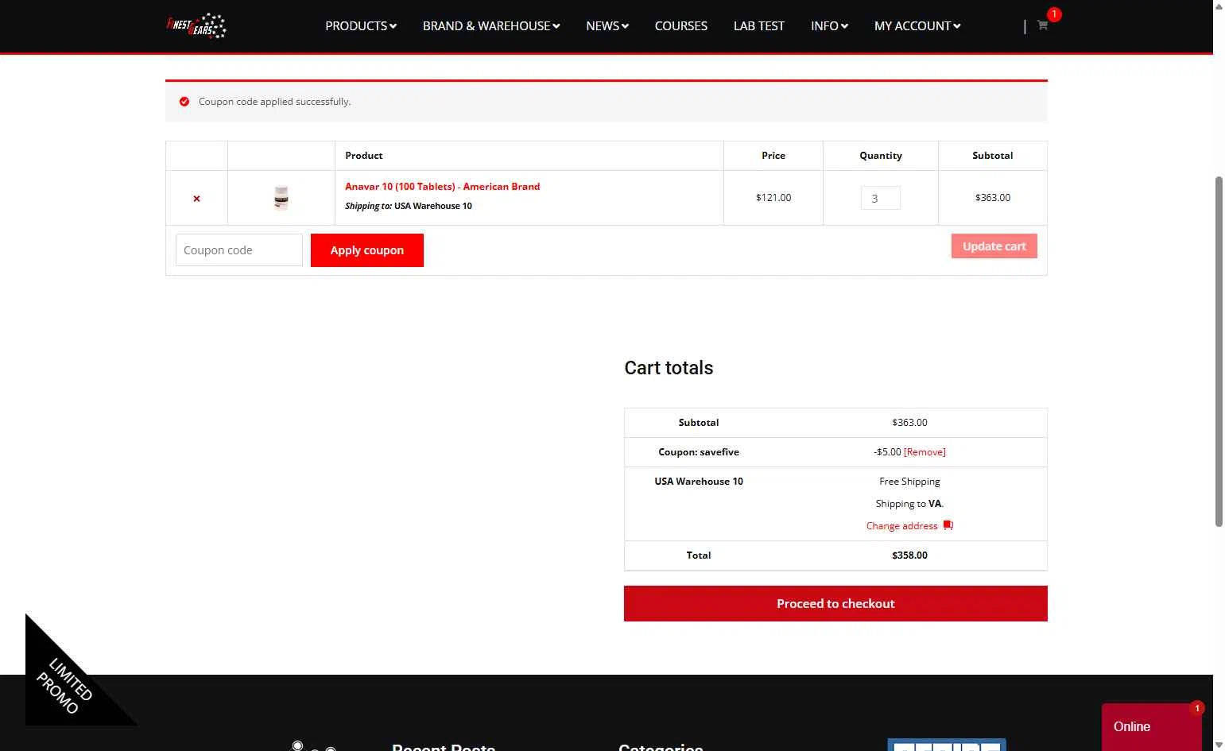Click Proceed to checkout
Screen dimensions: 1225x751
835,603
